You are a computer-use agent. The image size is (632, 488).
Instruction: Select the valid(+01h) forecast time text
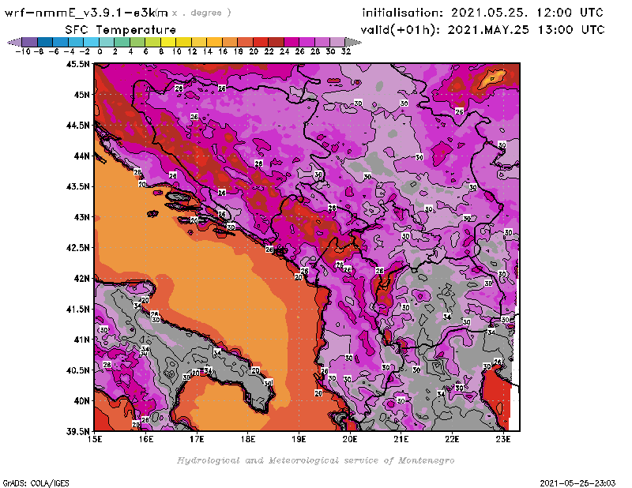coord(483,30)
